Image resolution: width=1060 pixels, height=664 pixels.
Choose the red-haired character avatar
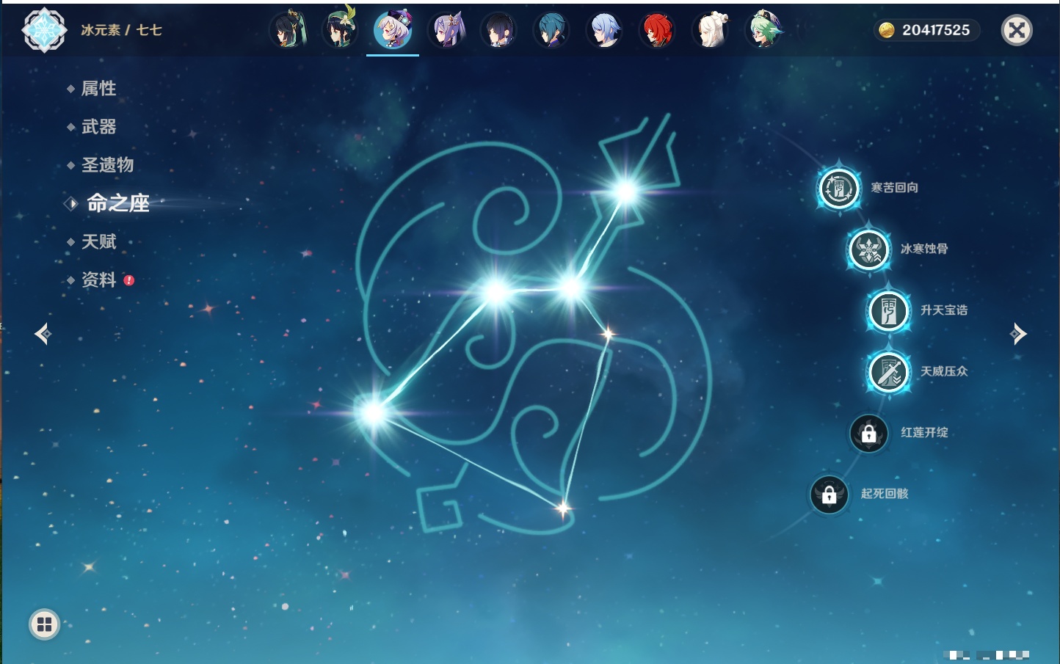pyautogui.click(x=657, y=30)
